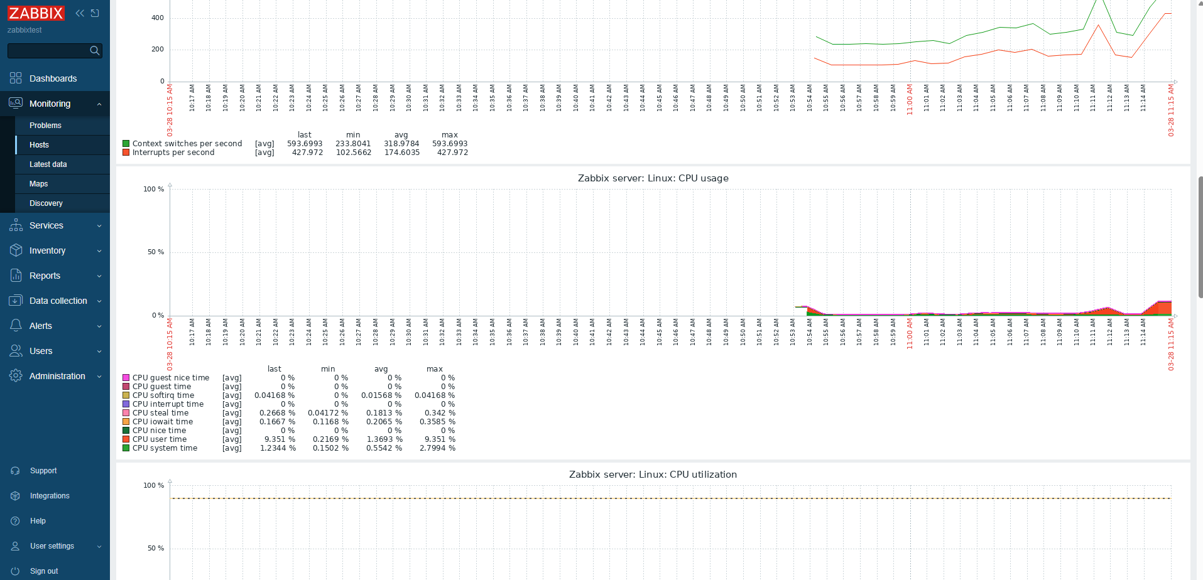This screenshot has width=1203, height=580.
Task: Click the Alerts bell icon
Action: pyautogui.click(x=16, y=326)
